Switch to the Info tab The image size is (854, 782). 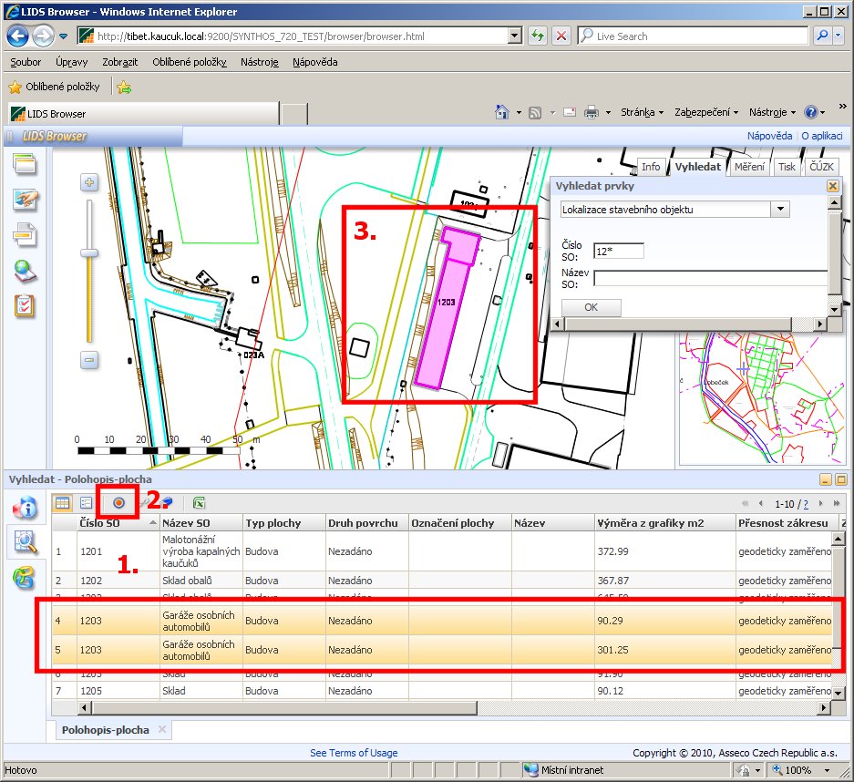click(x=651, y=167)
